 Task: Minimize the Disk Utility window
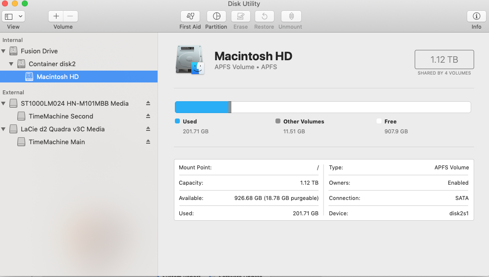[15, 3]
